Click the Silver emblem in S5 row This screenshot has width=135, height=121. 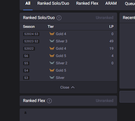click(52, 63)
